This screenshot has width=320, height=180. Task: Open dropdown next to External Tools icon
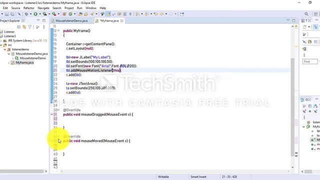(x=58, y=14)
